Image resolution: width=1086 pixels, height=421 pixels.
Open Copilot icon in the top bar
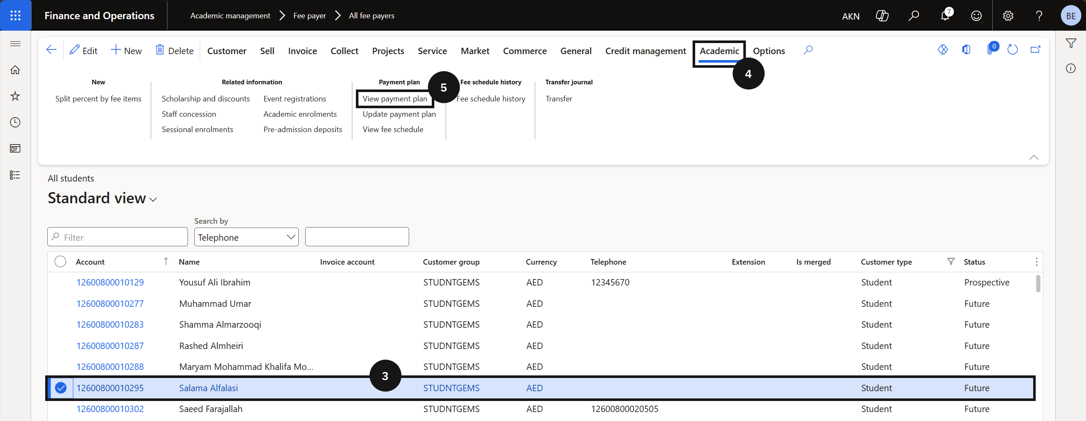pyautogui.click(x=882, y=16)
